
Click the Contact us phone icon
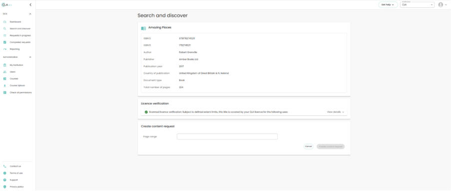coord(4,166)
